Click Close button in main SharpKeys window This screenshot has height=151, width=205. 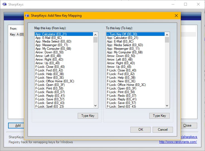[x=189, y=125]
